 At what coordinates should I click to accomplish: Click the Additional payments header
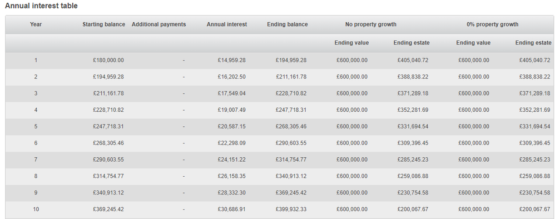coord(158,24)
